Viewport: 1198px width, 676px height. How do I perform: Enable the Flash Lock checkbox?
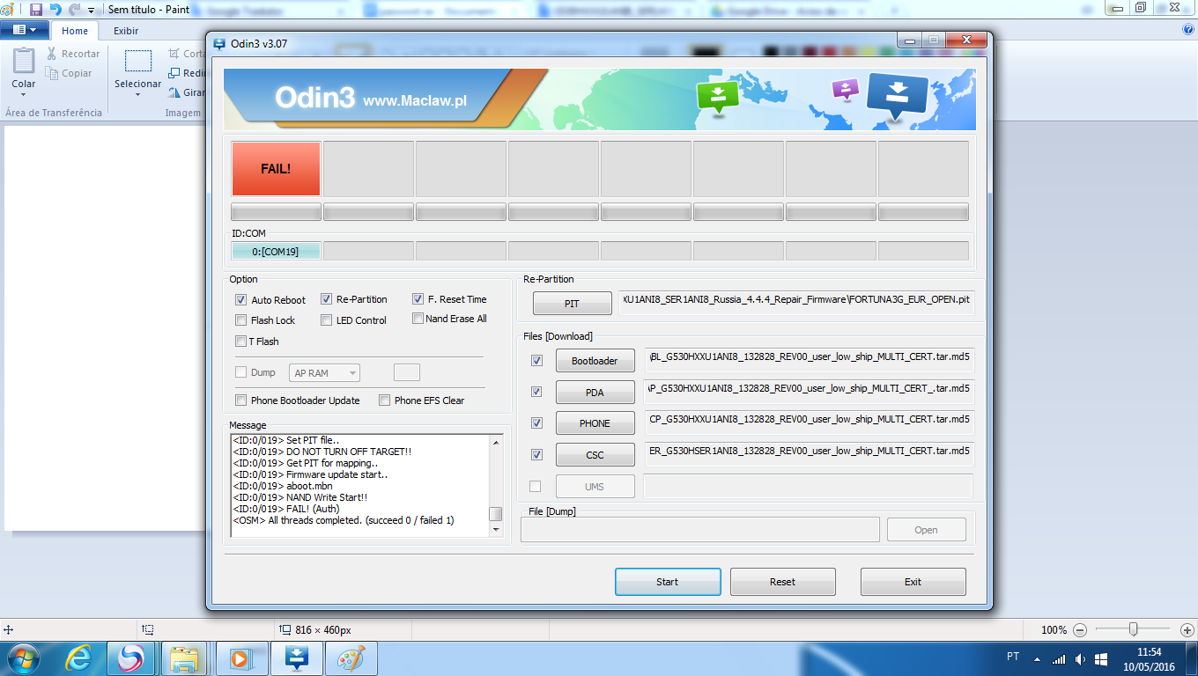(241, 320)
